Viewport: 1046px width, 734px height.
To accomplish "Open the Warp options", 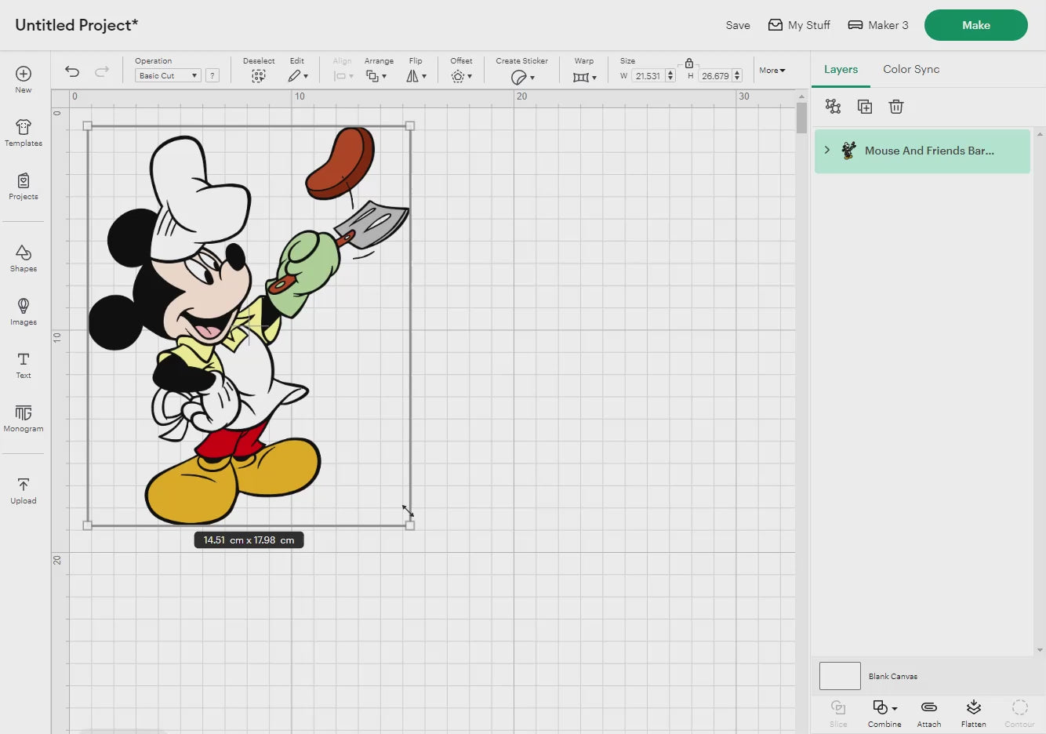I will point(584,77).
